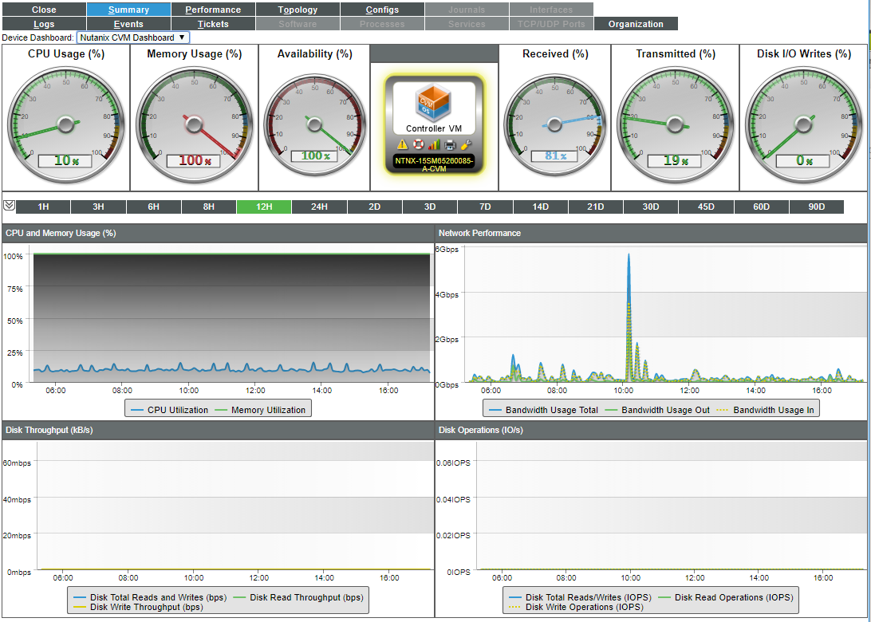Select the 7D time range
The height and width of the screenshot is (622, 871).
(x=485, y=207)
